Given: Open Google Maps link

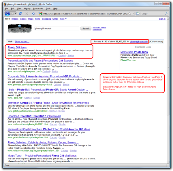Looking at the screenshot, I should [x=31, y=19].
